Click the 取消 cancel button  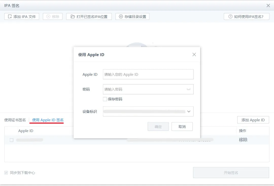[182, 126]
